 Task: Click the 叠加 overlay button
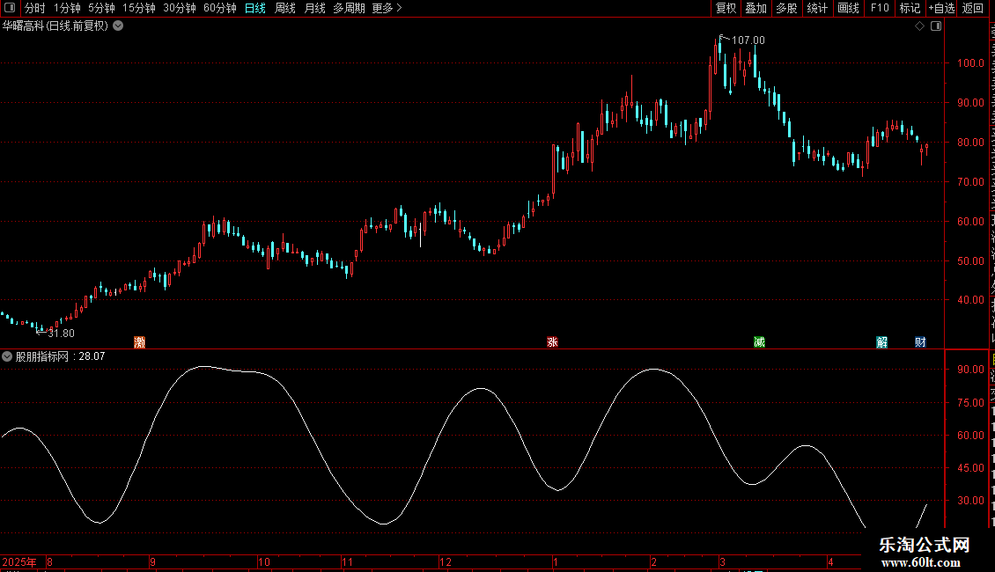coord(755,8)
